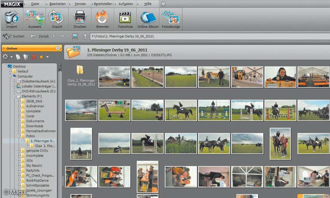Open the Bereitstellen menu

coord(103,4)
